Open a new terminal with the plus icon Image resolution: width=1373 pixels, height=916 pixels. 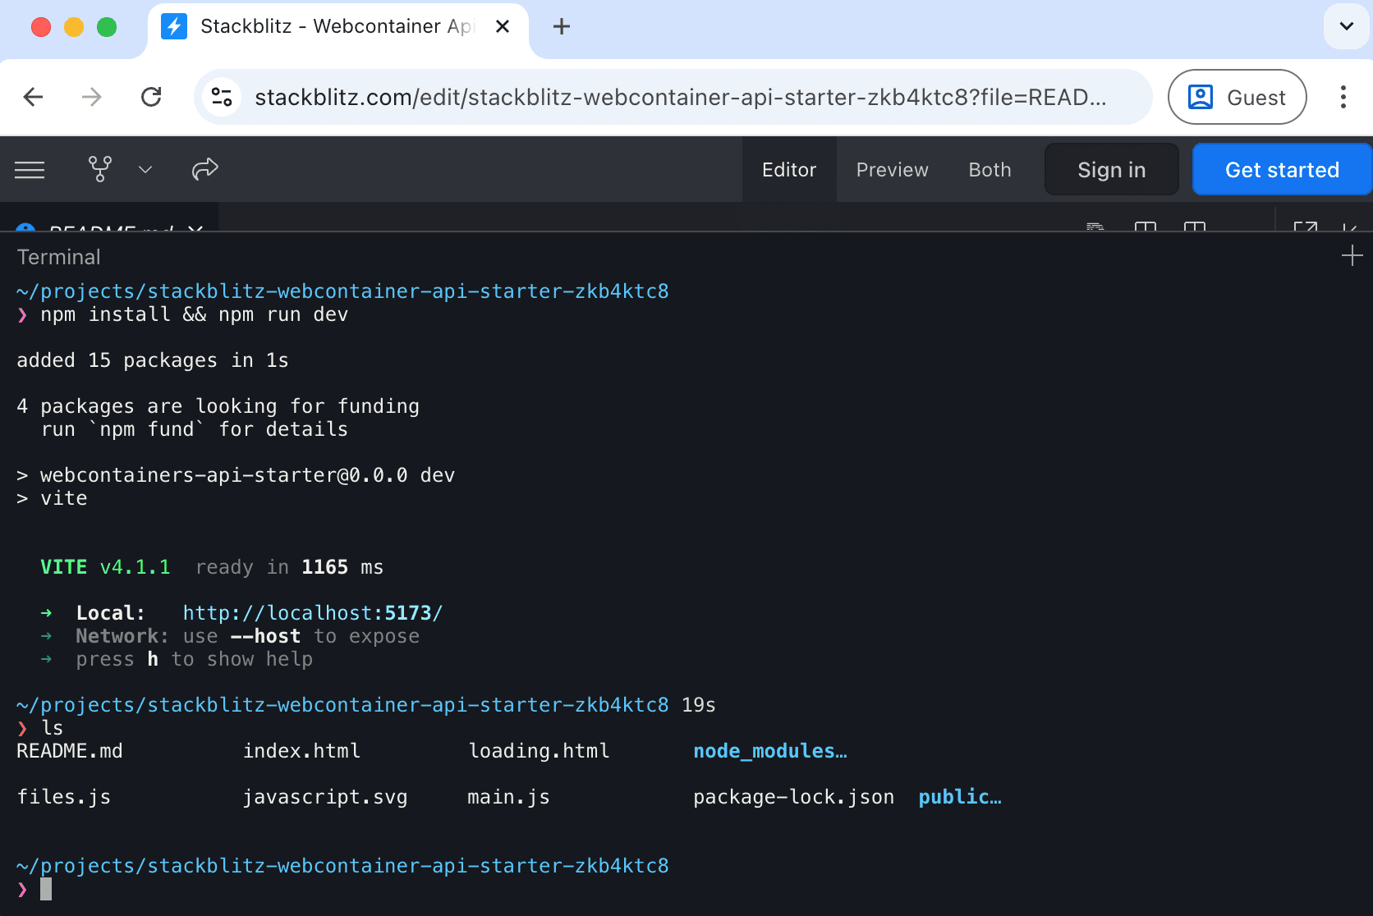(1352, 255)
